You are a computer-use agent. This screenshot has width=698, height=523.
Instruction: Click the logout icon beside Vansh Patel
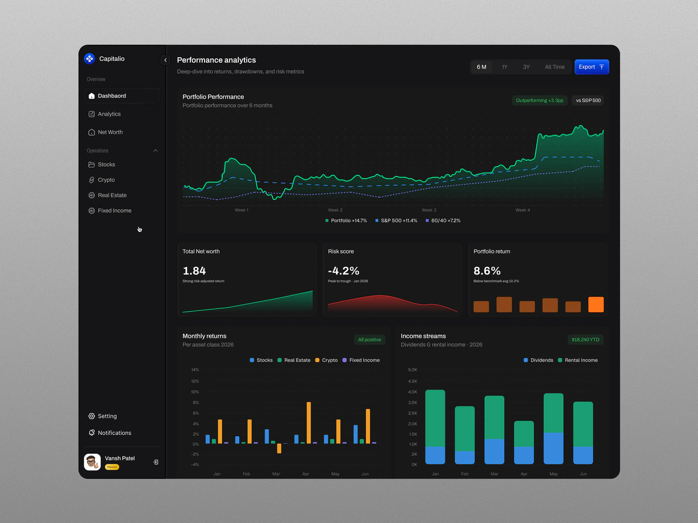(x=156, y=462)
